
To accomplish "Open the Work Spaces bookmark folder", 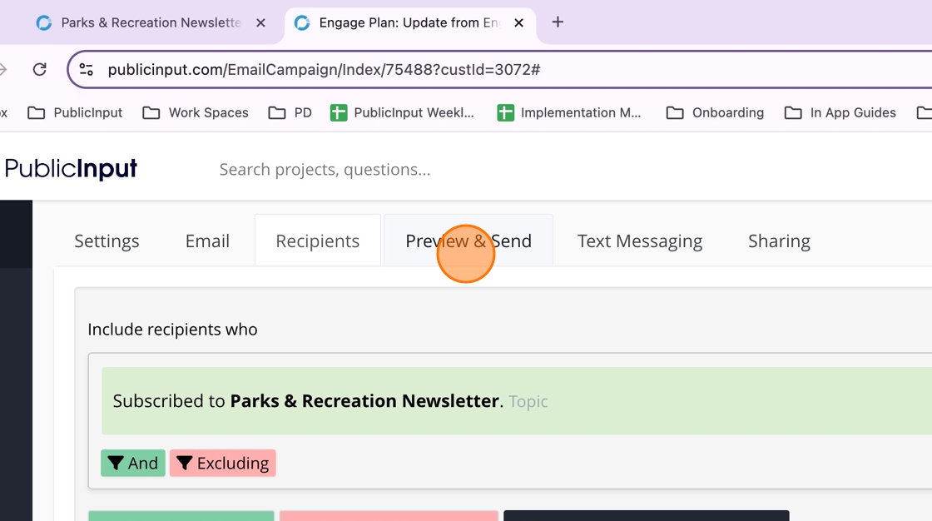I will point(196,112).
